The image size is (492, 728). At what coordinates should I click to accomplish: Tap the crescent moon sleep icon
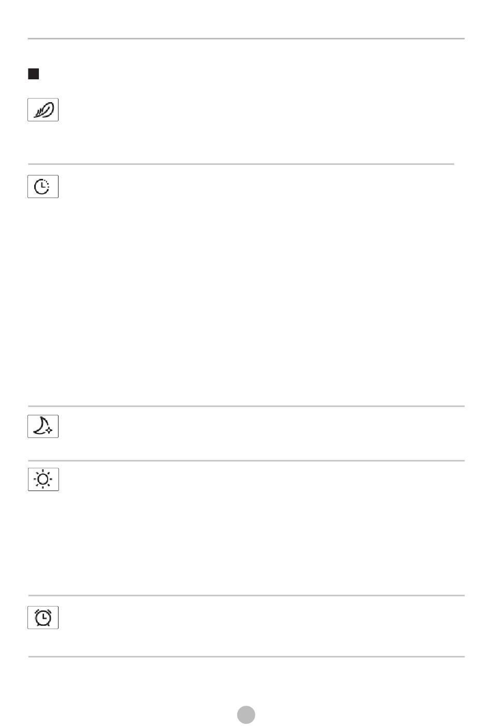coord(43,426)
